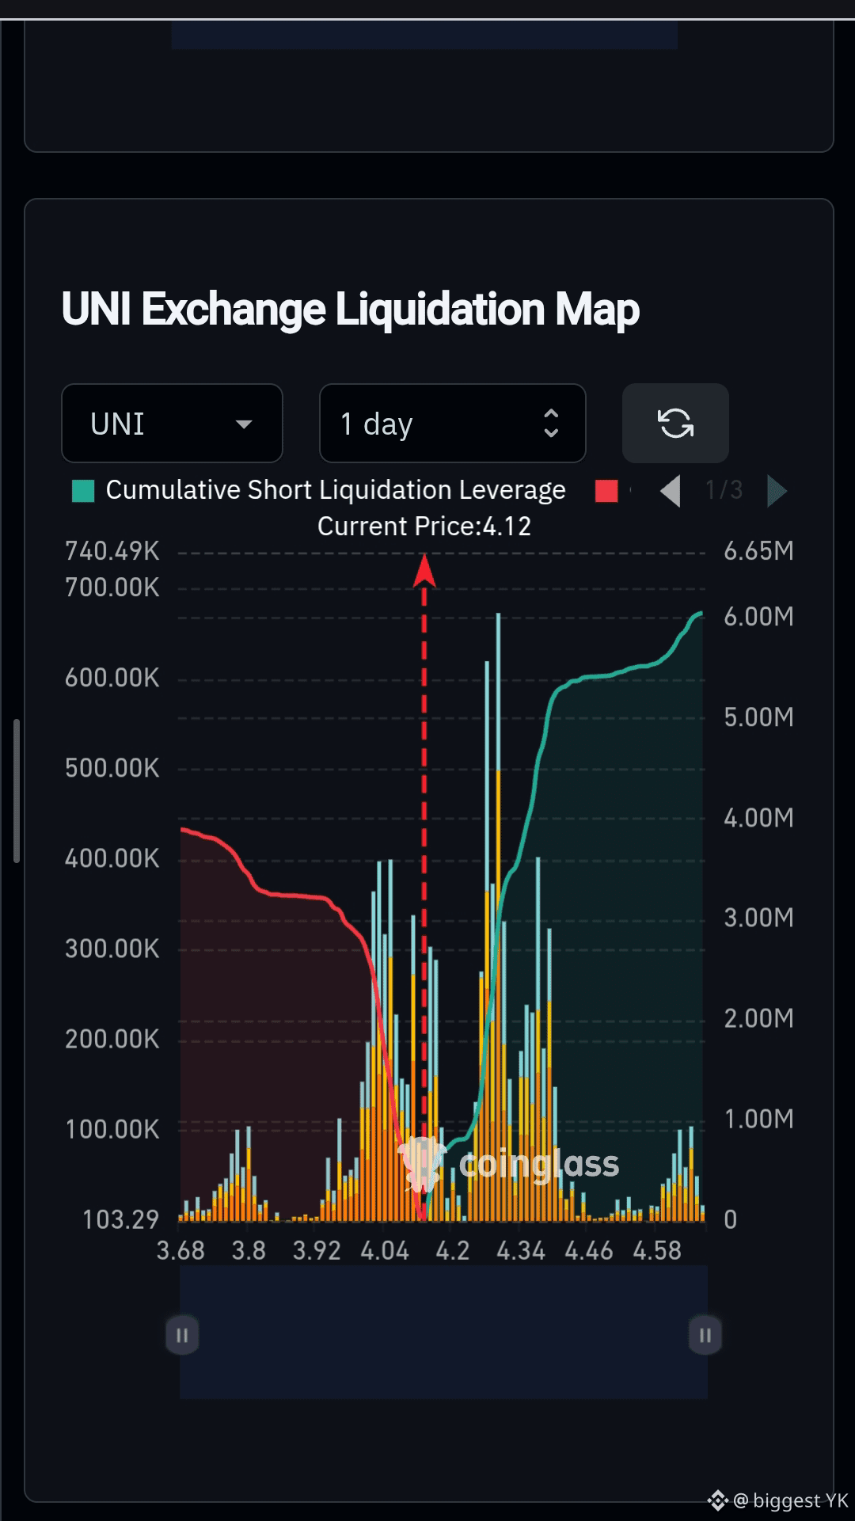
Task: Click the page scrollbar on left edge
Action: 16,790
